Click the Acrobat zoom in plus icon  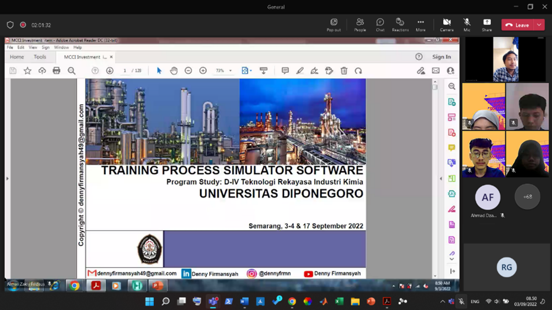tap(203, 71)
